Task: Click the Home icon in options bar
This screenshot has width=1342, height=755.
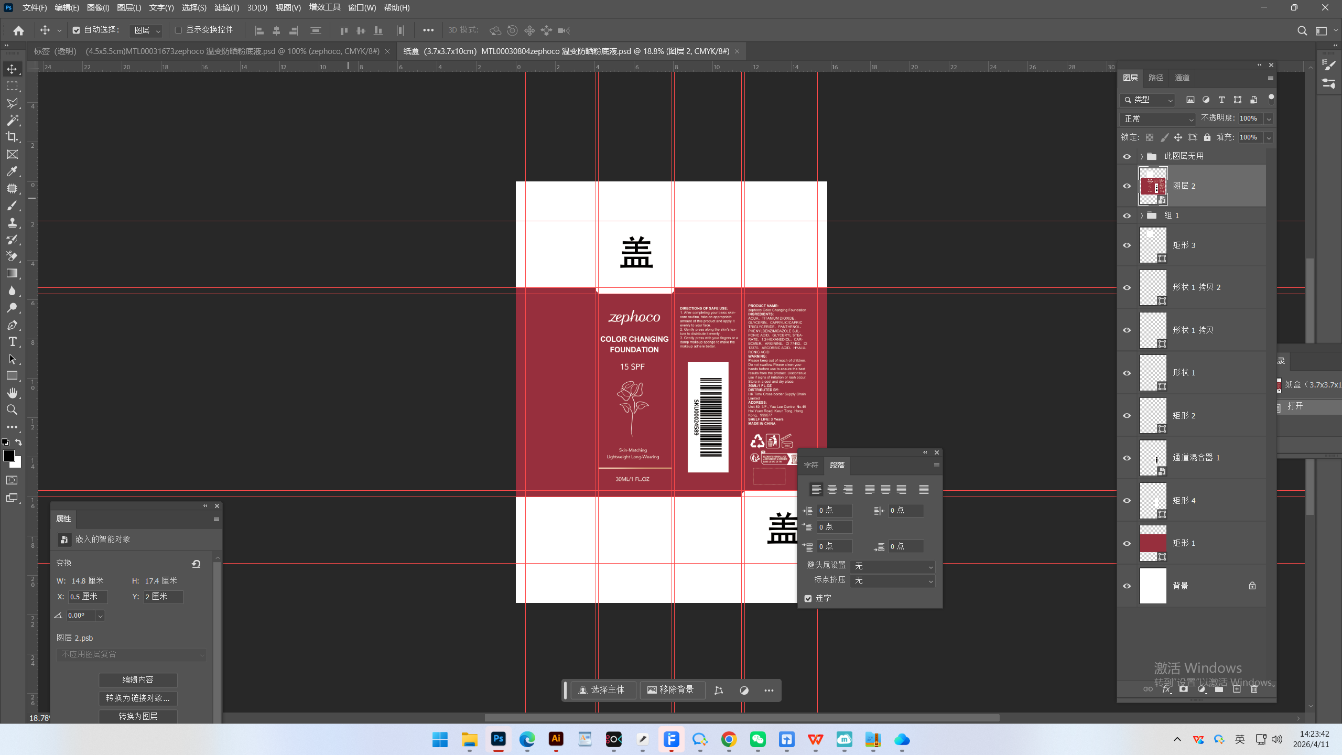Action: click(x=18, y=30)
